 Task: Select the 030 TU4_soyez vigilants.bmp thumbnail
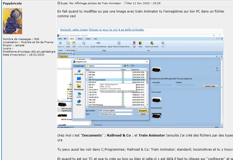pyautogui.click(x=64, y=107)
